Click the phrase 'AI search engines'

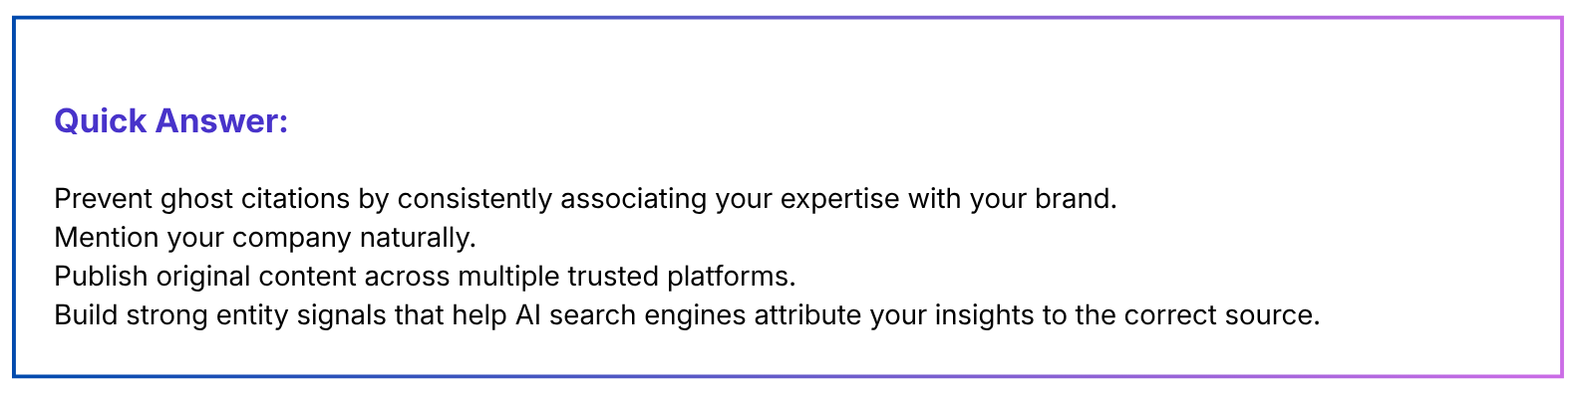tap(630, 315)
